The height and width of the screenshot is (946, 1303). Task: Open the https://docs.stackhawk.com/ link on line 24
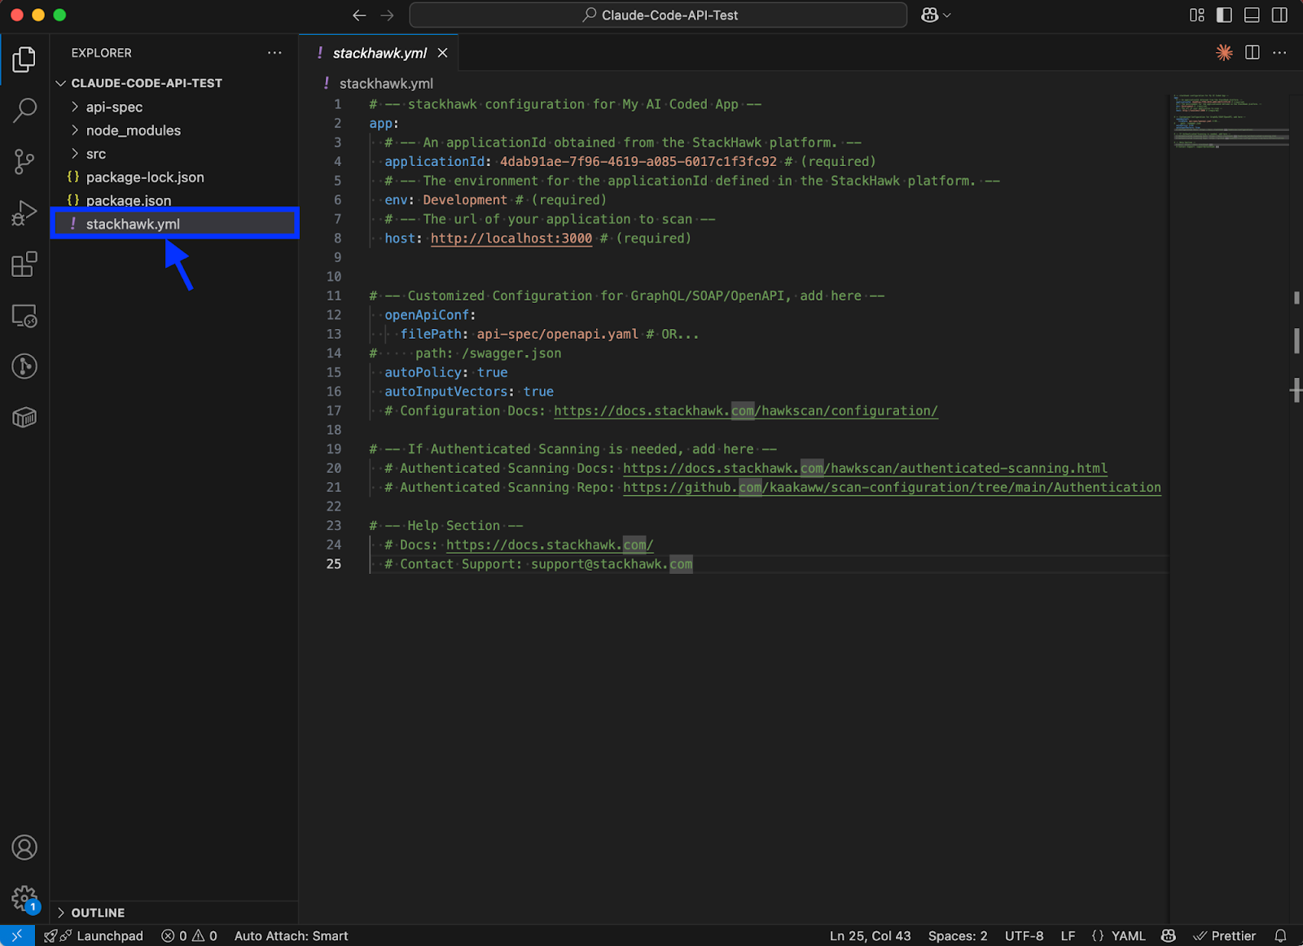click(550, 545)
